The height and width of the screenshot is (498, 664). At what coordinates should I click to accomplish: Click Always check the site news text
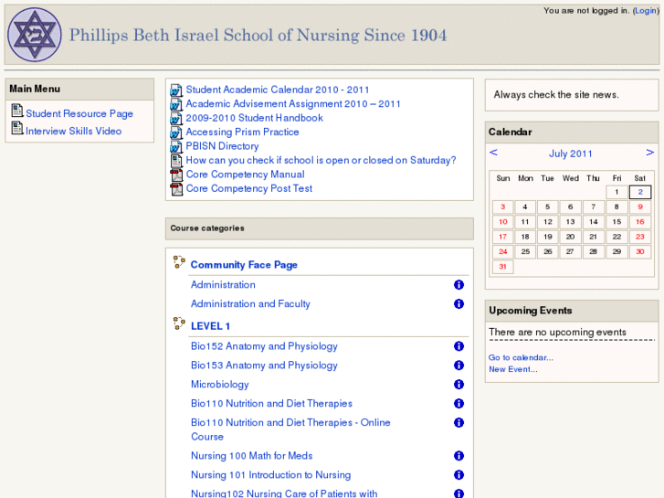(x=556, y=94)
